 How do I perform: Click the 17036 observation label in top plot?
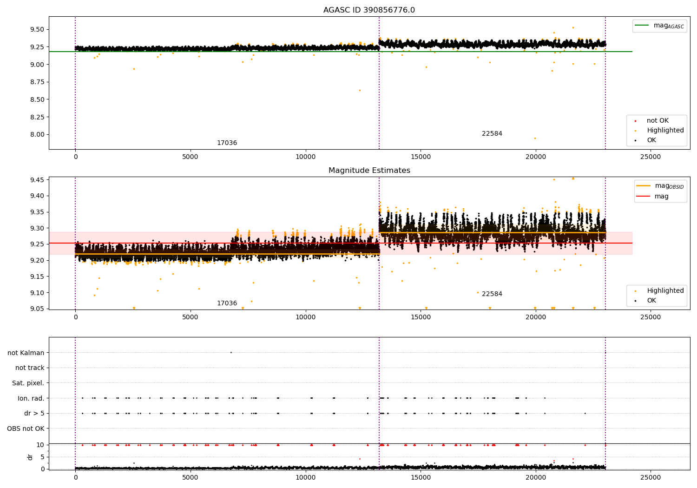(x=227, y=143)
